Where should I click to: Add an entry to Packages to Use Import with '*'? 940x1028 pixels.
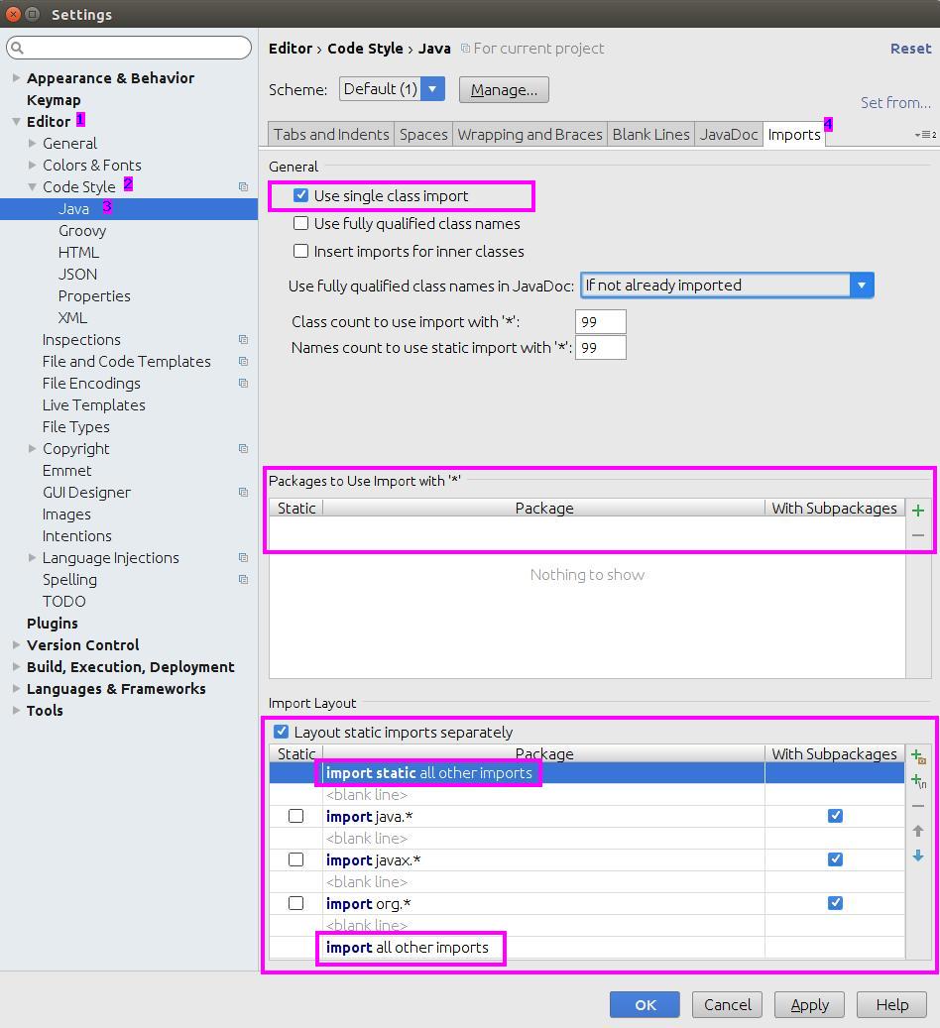click(917, 510)
